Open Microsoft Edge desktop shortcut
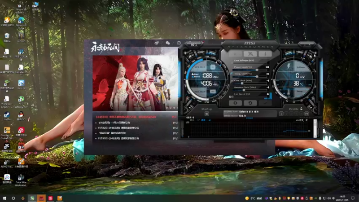The width and height of the screenshot is (359, 202). tap(21, 23)
